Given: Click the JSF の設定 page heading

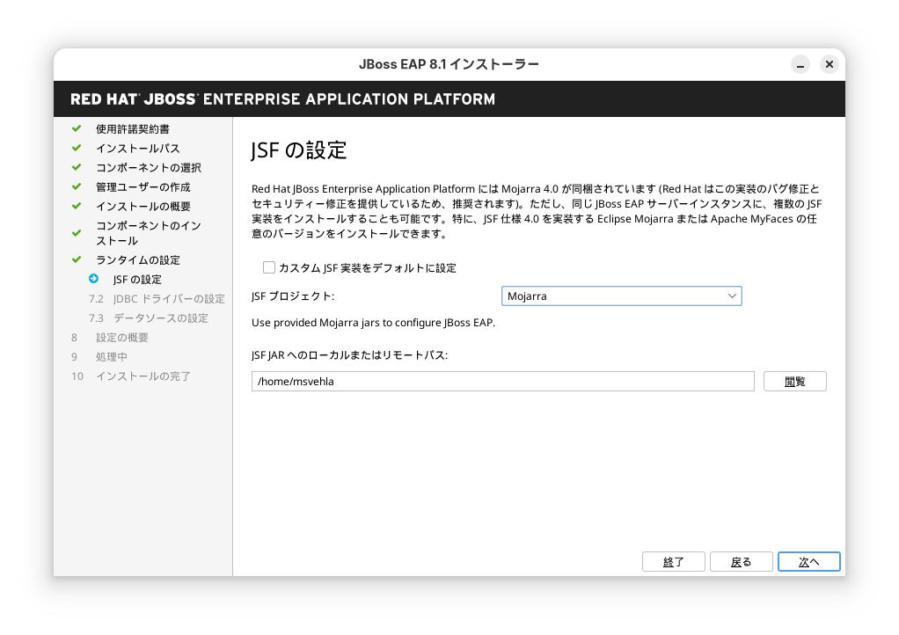Looking at the screenshot, I should tap(299, 150).
